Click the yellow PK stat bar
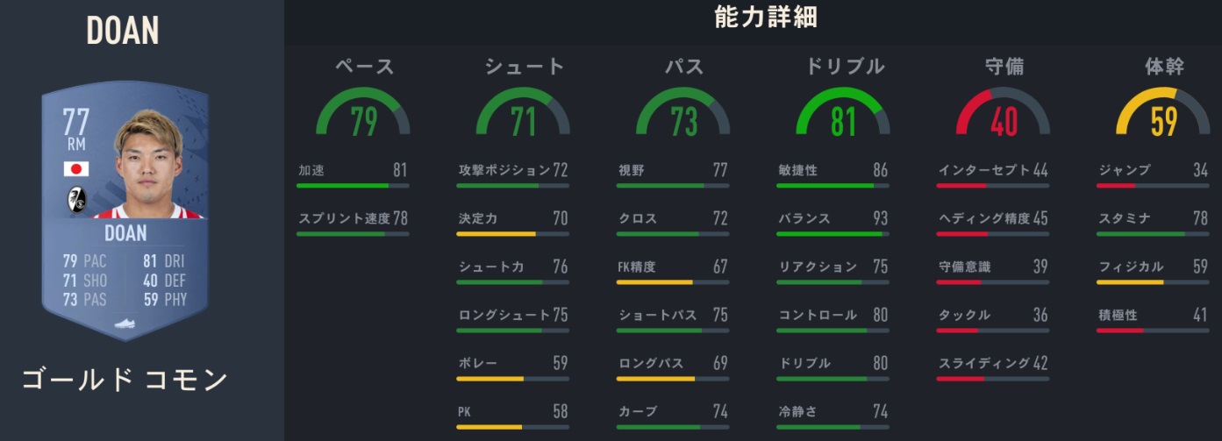The width and height of the screenshot is (1222, 441). [x=512, y=427]
